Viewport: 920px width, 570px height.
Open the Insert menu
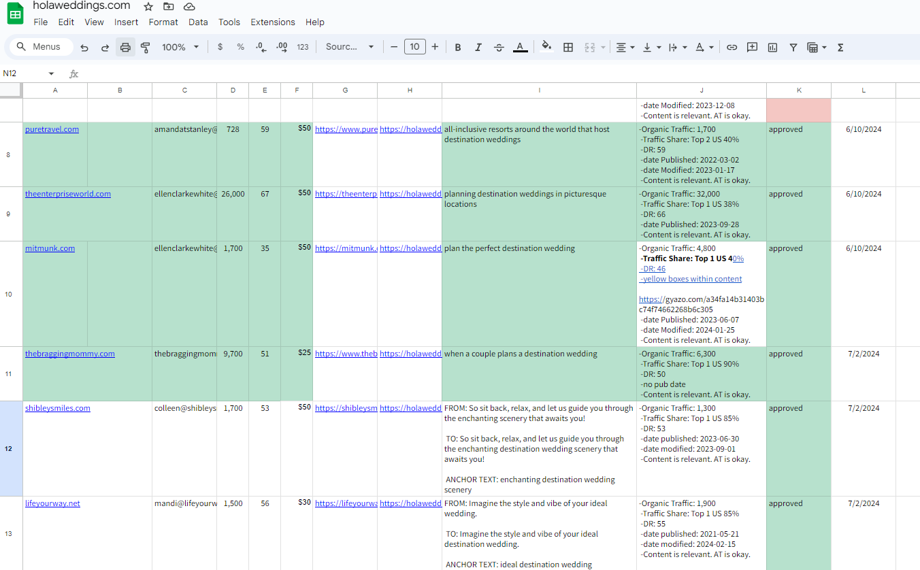126,22
